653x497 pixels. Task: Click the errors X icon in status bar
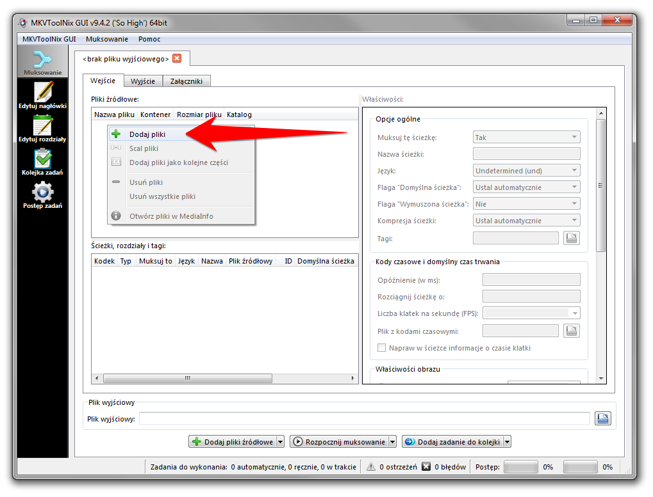[426, 467]
